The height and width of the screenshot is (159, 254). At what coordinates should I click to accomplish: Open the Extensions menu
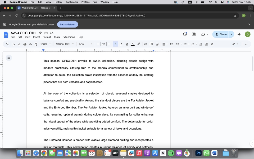[x=69, y=37]
